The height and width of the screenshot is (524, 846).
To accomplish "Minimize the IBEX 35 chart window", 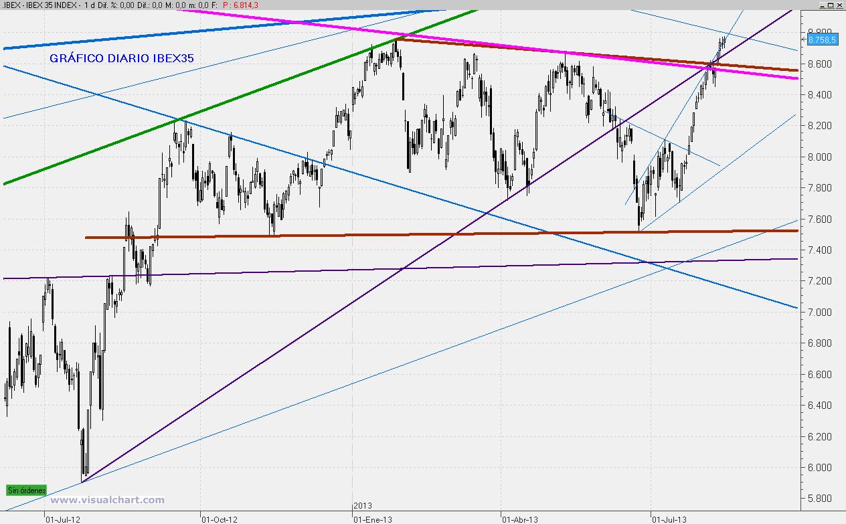I will click(821, 5).
